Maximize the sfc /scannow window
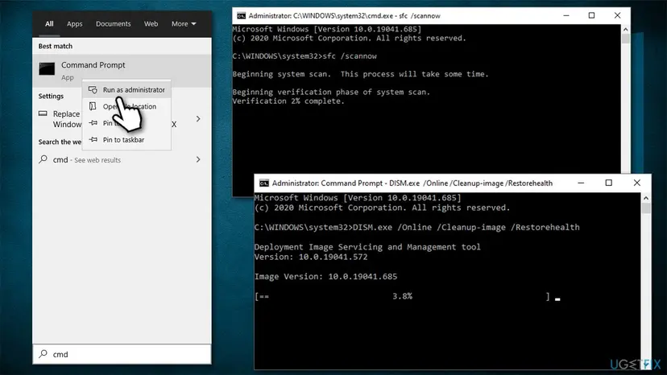Screen dimensions: 667x375 tap(591, 15)
